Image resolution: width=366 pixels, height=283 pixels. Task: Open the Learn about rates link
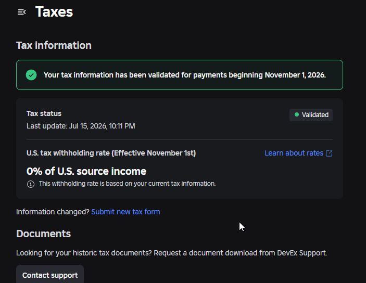point(294,153)
